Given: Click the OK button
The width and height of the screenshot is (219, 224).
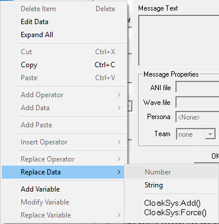Looking at the screenshot, I should 207,156.
